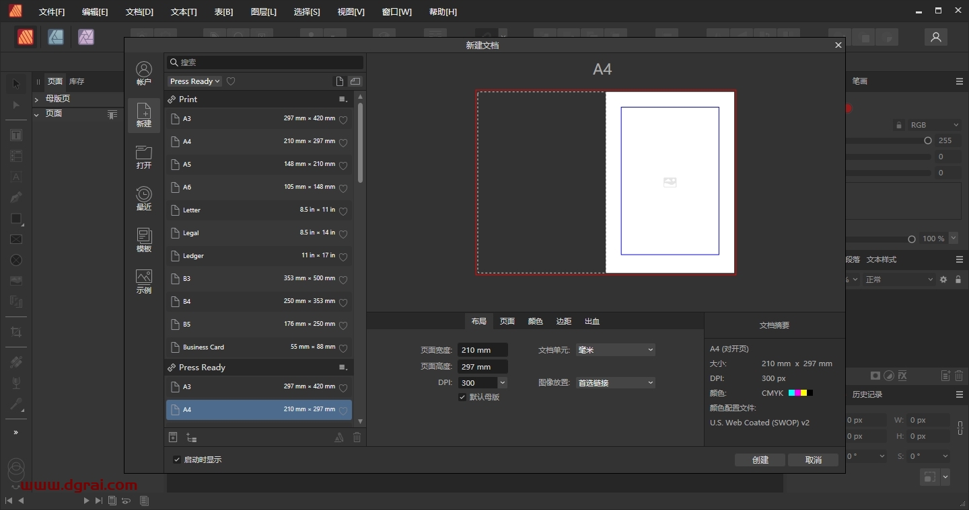
Task: Switch to the 颜色 tab
Action: coord(535,321)
